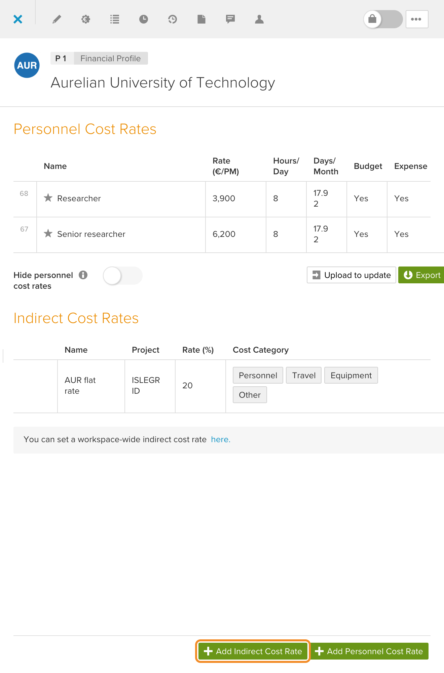The height and width of the screenshot is (673, 444).
Task: Click the Personnel cost category tag
Action: click(258, 375)
